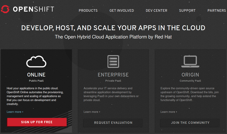Click the 'Community PaaS' subtitle

point(190,81)
